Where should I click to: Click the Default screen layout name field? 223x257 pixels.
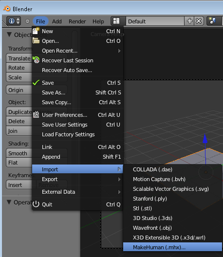click(155, 21)
